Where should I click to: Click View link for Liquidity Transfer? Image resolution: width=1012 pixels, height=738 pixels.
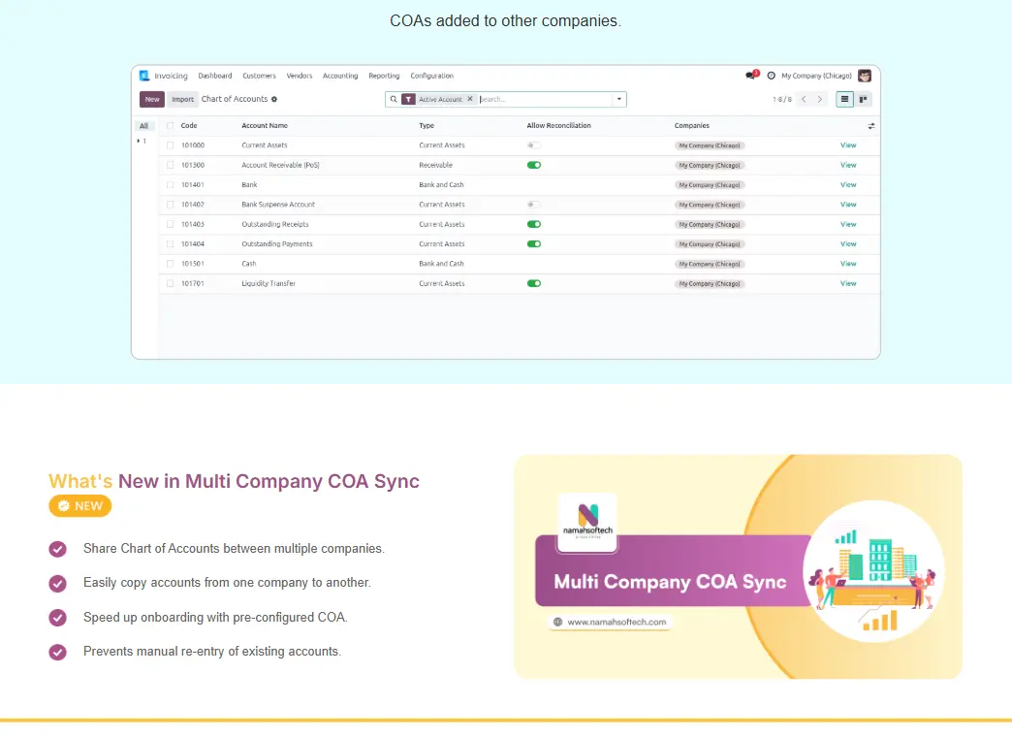pos(848,283)
